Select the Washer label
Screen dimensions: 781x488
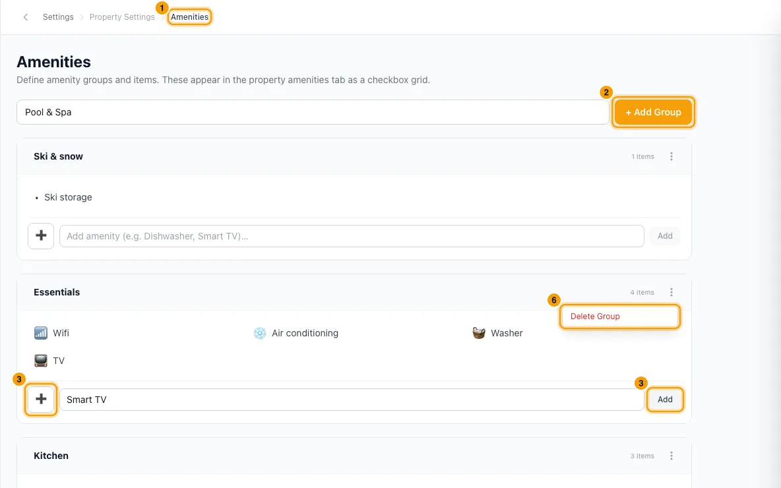[x=507, y=333]
